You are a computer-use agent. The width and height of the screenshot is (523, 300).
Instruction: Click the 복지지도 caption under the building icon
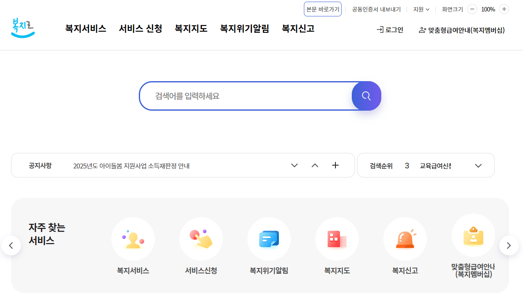[x=337, y=270]
